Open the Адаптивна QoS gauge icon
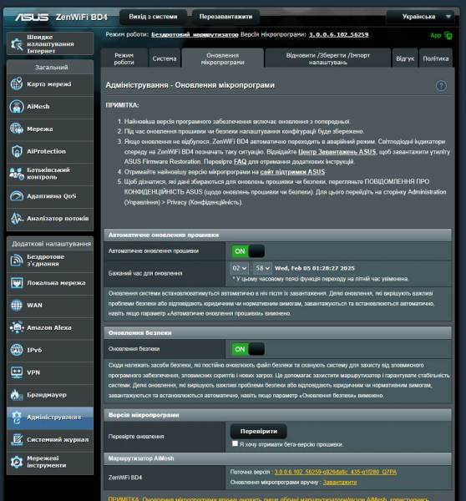The image size is (466, 501). (x=17, y=196)
